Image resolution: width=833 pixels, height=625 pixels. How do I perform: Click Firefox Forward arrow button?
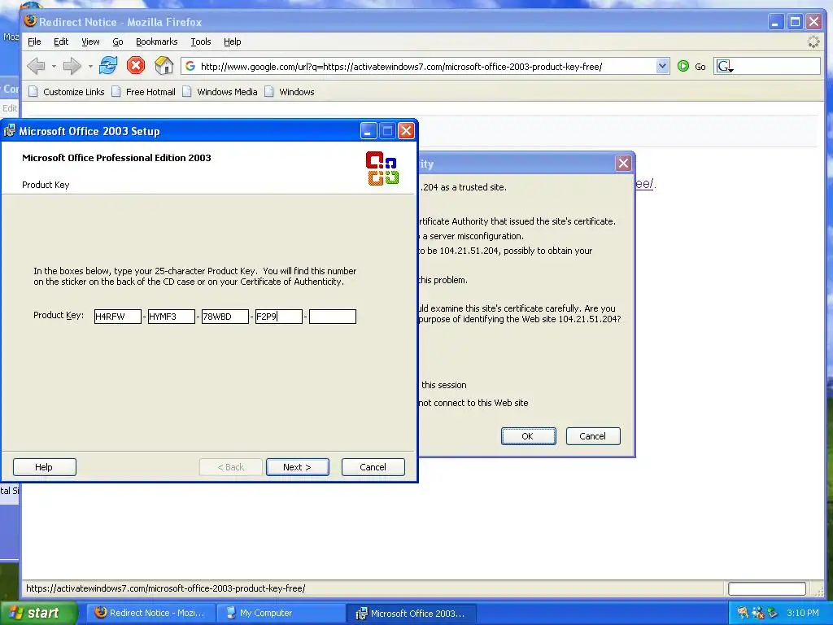click(x=72, y=66)
